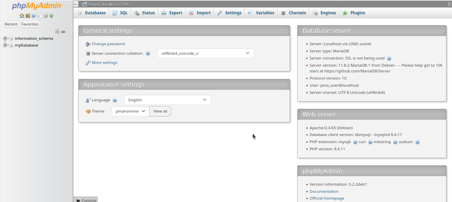Click the collapse all tree icon
This screenshot has width=452, height=202.
pyautogui.click(x=58, y=32)
